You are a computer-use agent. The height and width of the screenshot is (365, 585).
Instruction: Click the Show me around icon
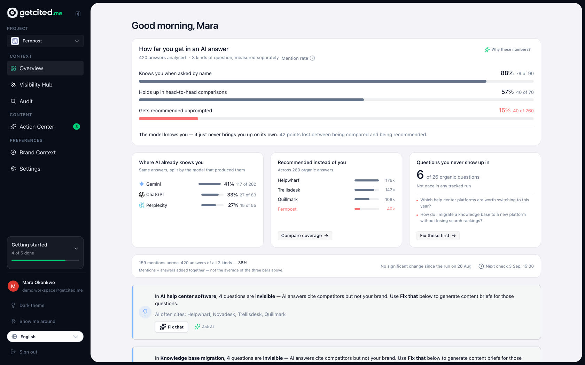pyautogui.click(x=13, y=321)
